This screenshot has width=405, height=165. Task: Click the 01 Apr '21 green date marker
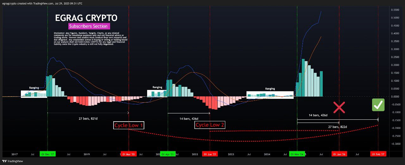coord(168,154)
